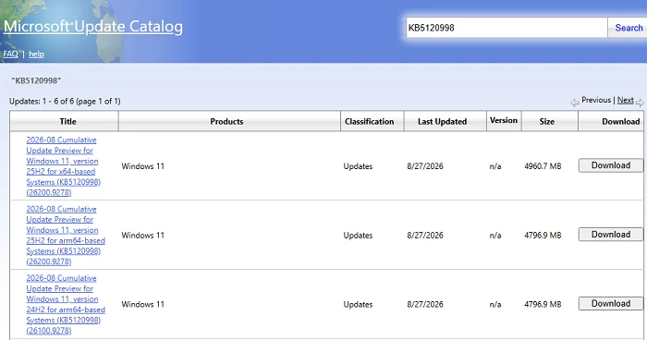Click the 4960.7 MB size value
This screenshot has width=647, height=340.
(543, 166)
